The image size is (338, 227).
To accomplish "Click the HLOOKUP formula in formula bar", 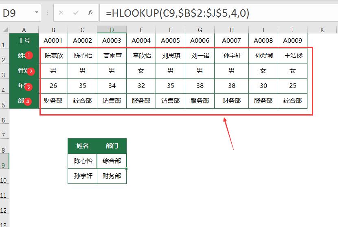I will (178, 13).
